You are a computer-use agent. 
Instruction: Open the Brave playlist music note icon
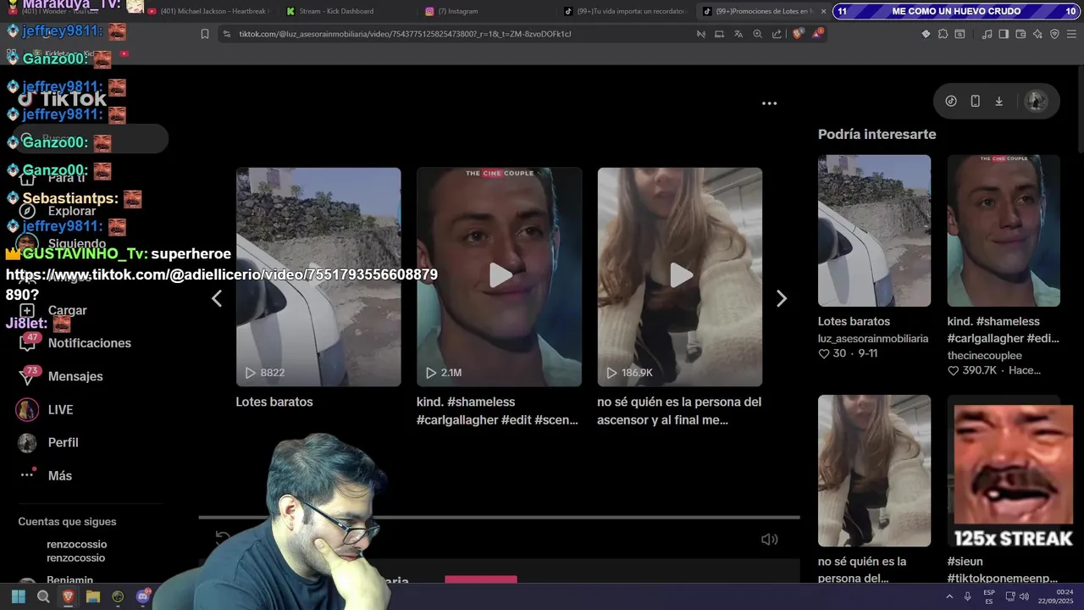click(987, 34)
